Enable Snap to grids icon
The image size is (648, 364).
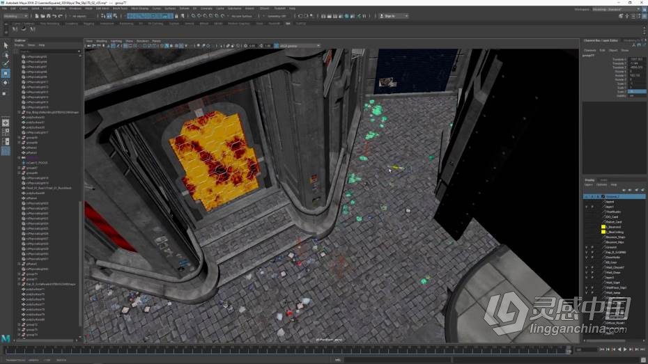click(x=194, y=16)
